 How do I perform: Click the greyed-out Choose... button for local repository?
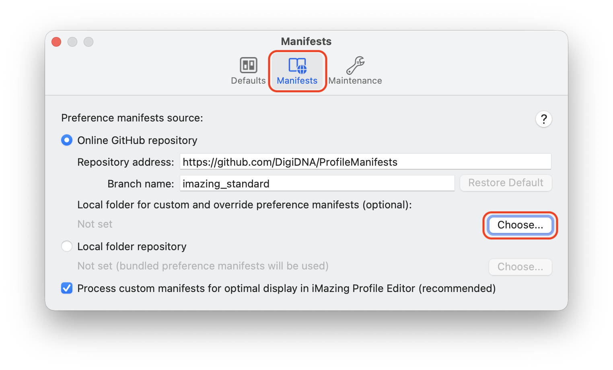tap(520, 267)
